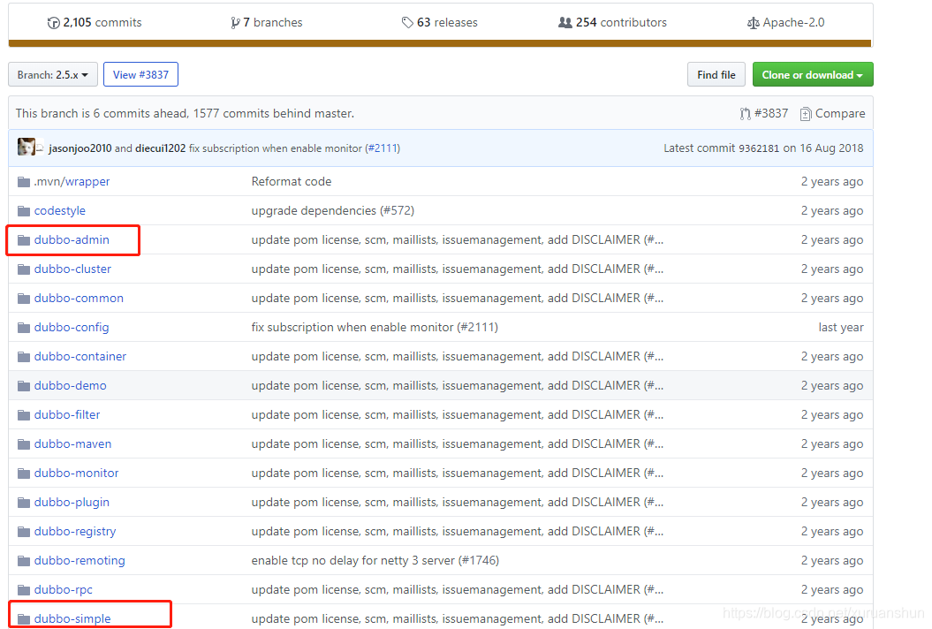
Task: Click the commits clock icon
Action: click(x=54, y=23)
